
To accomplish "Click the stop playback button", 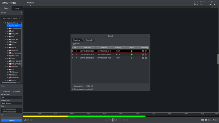I will 116,120.
